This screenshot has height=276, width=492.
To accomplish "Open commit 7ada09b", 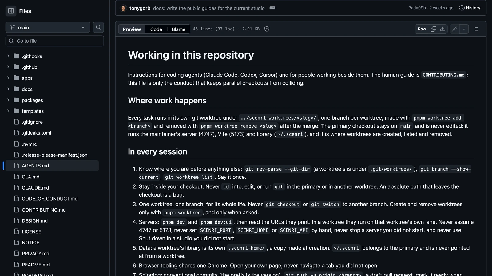I will [417, 8].
